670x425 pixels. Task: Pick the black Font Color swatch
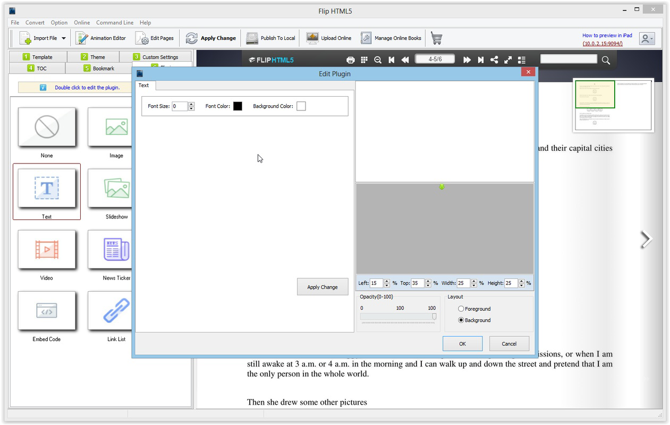point(238,106)
